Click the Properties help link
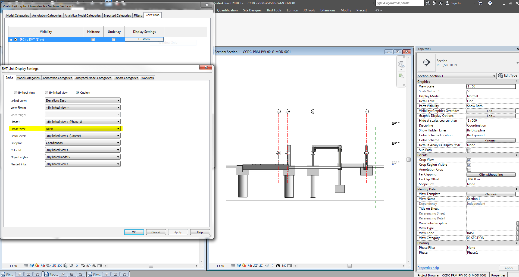The height and width of the screenshot is (277, 519). point(428,268)
